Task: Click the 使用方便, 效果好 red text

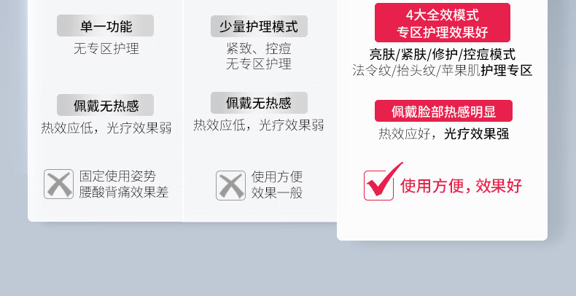Action: [461, 185]
